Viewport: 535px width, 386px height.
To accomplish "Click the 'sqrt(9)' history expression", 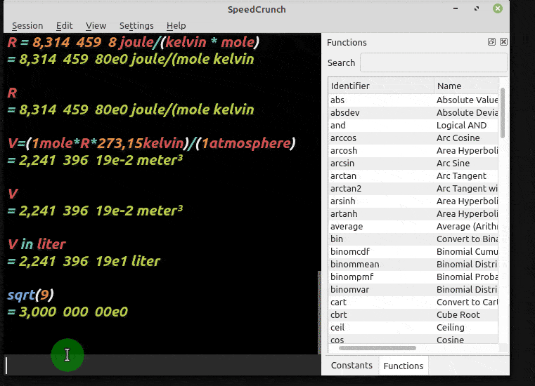I will [x=30, y=295].
